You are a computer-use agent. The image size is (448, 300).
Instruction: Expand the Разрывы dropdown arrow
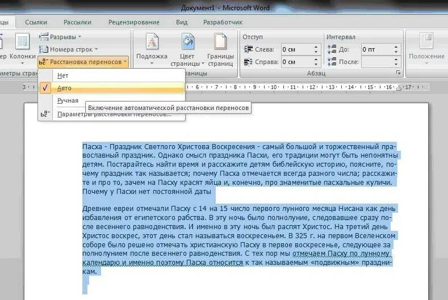[x=79, y=37]
